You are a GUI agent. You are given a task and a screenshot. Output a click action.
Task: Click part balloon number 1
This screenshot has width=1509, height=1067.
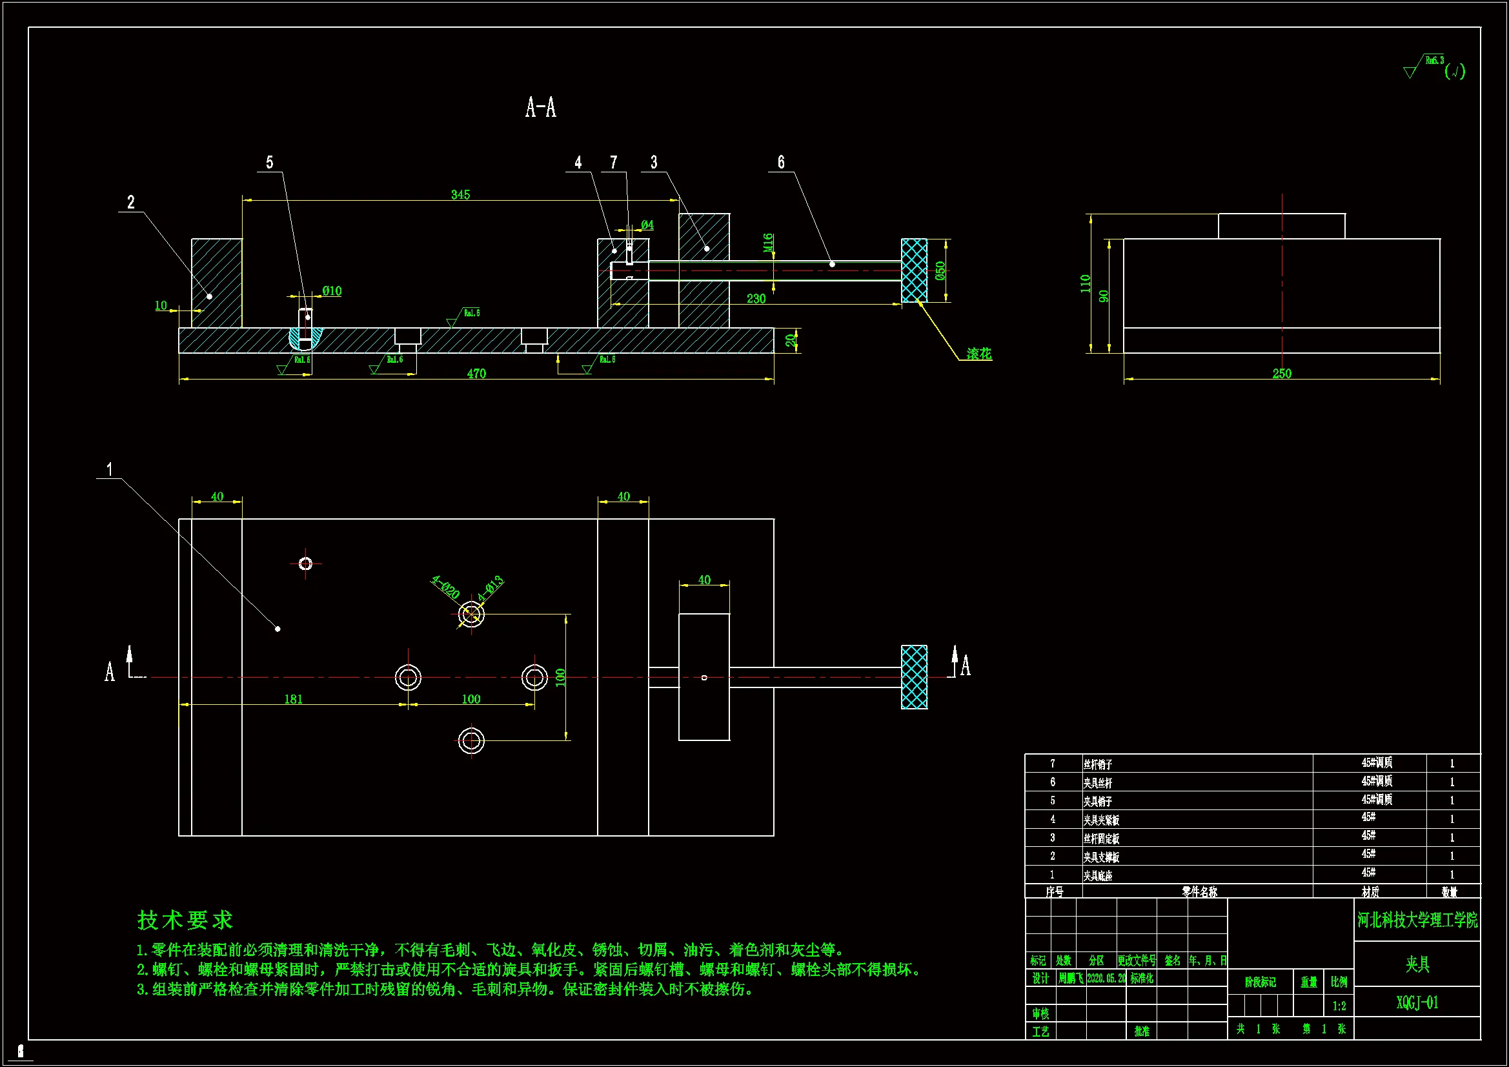tap(110, 469)
